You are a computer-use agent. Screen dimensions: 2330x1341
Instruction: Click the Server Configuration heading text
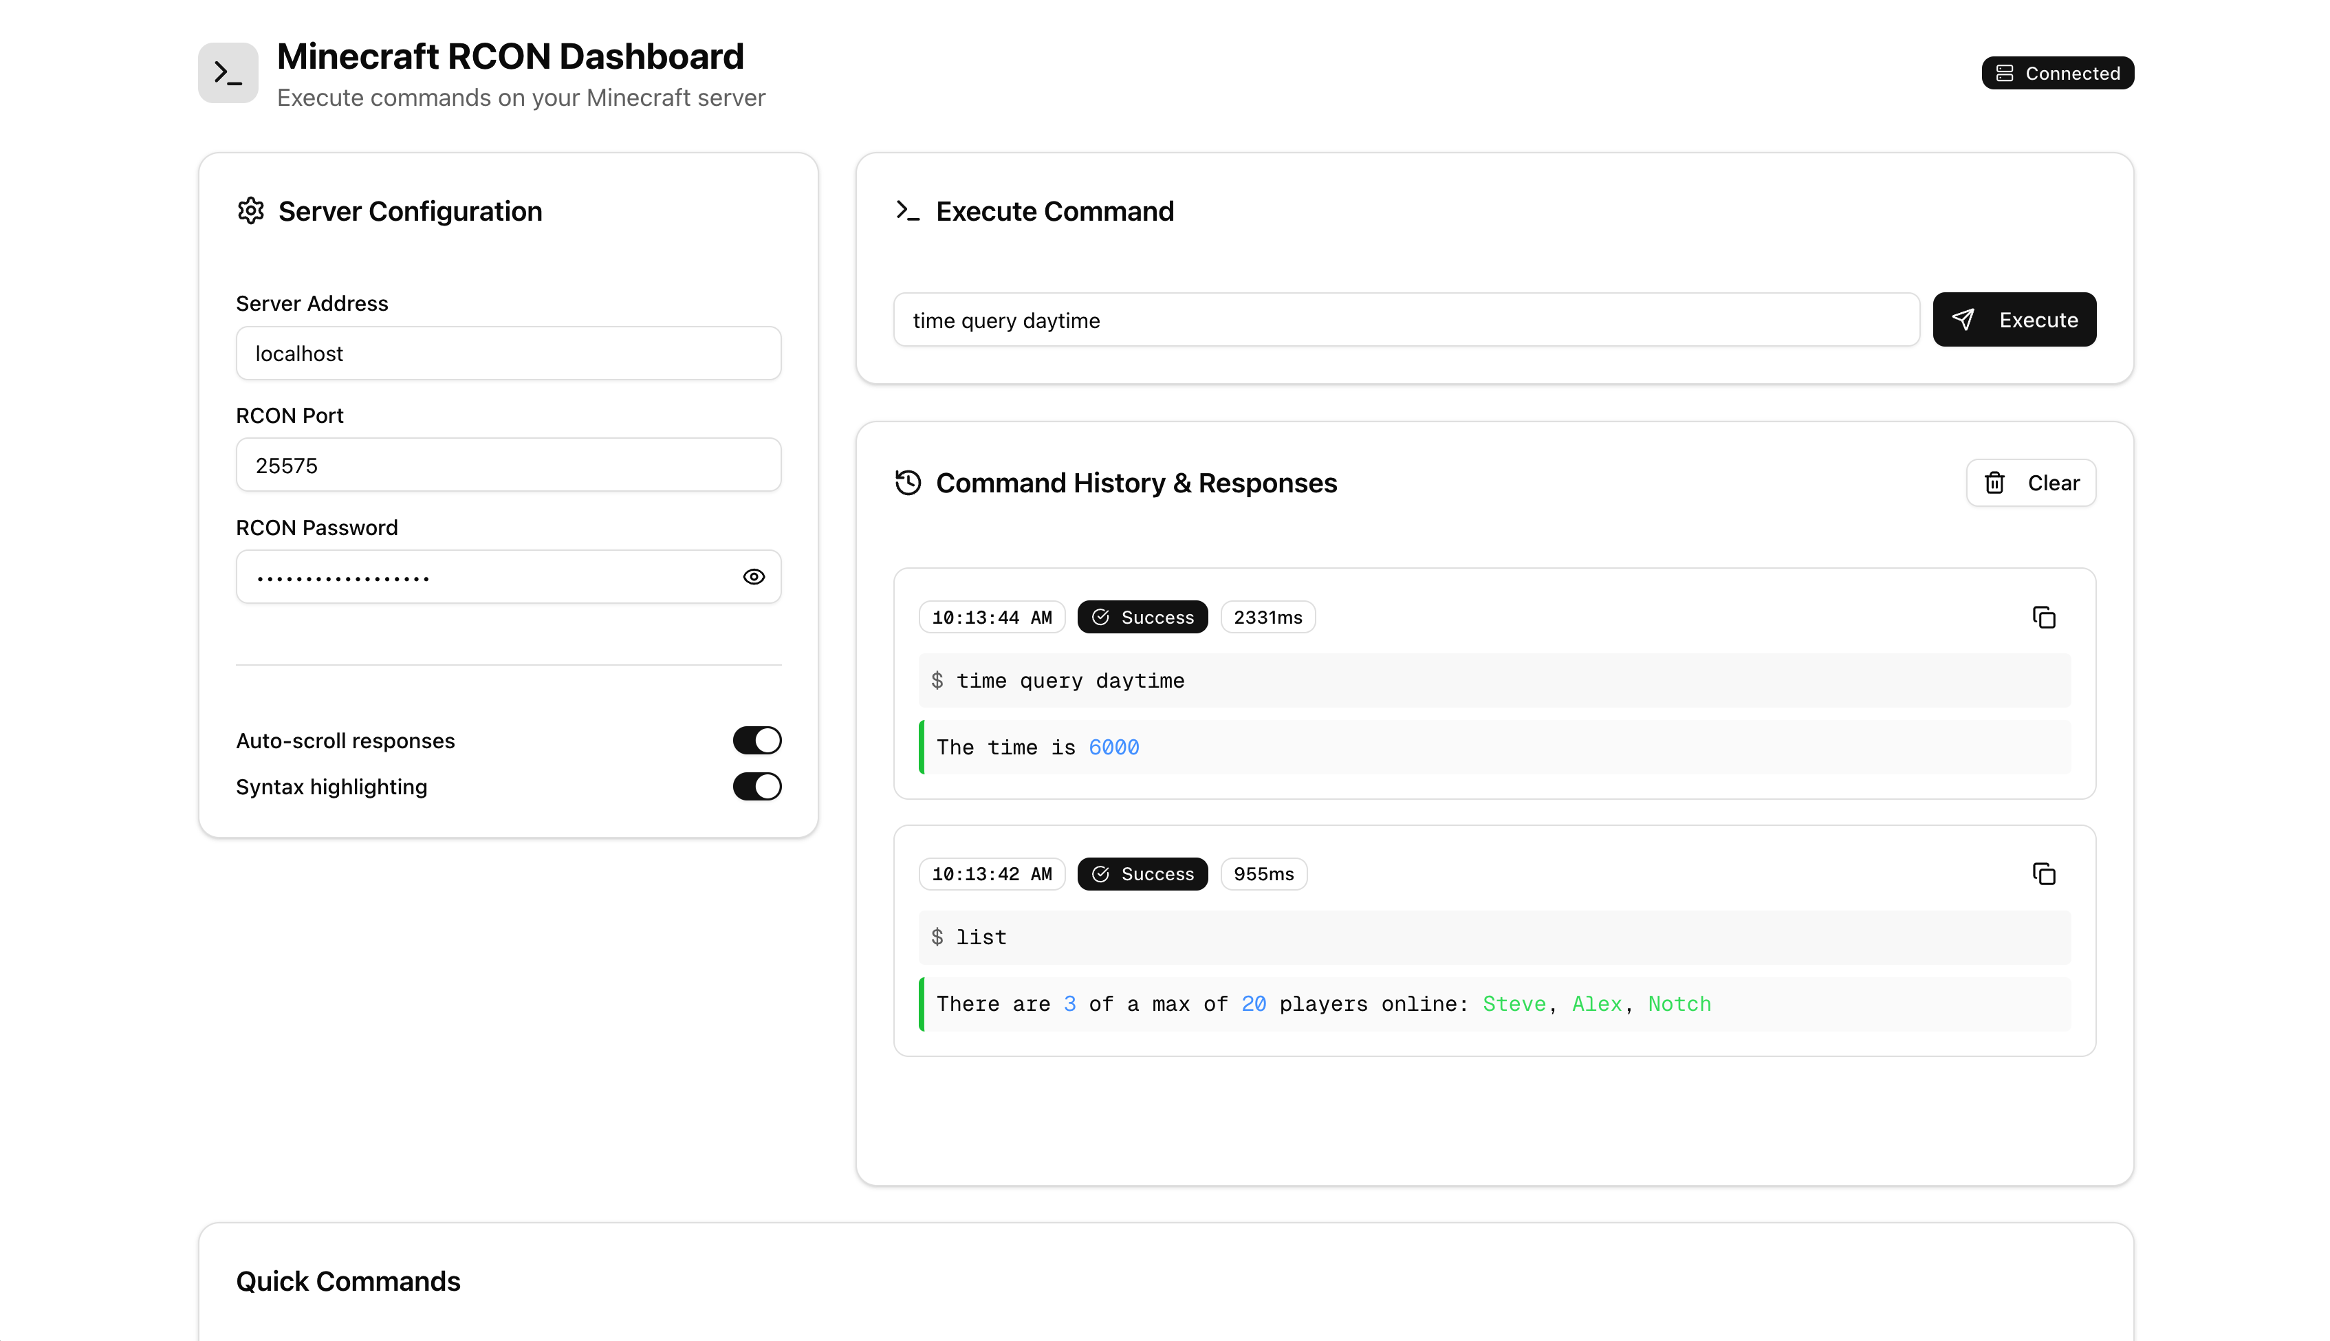(410, 211)
